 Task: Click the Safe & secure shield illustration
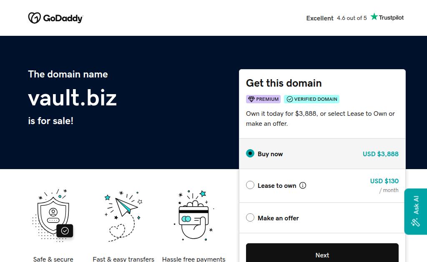(x=53, y=215)
